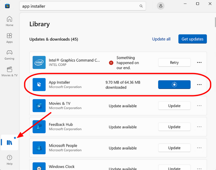
Task: Click '9.70 MB of 64.36 MB downloaded' status
Action: click(123, 85)
